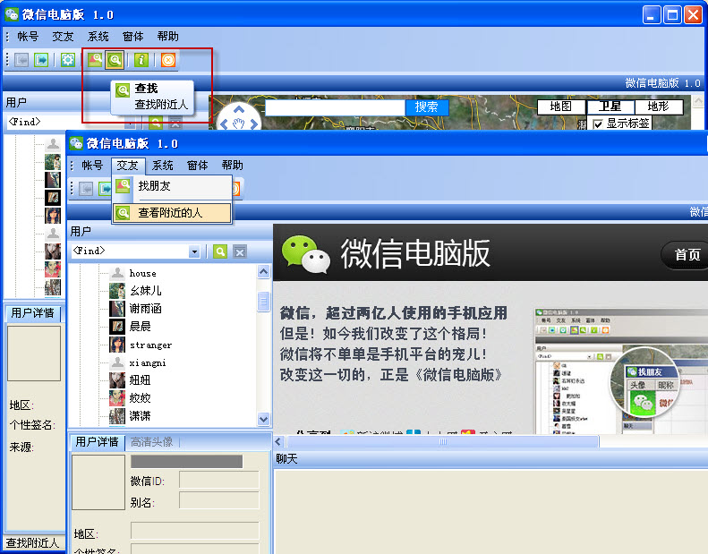Click the 地区 input field in front window
This screenshot has width=708, height=554.
point(195,531)
